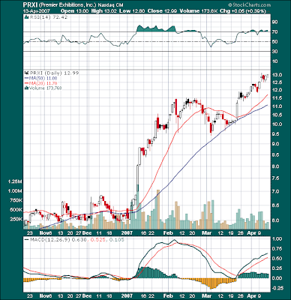
Task: Click the 10 level on the RSI axis
Action: [x=274, y=61]
